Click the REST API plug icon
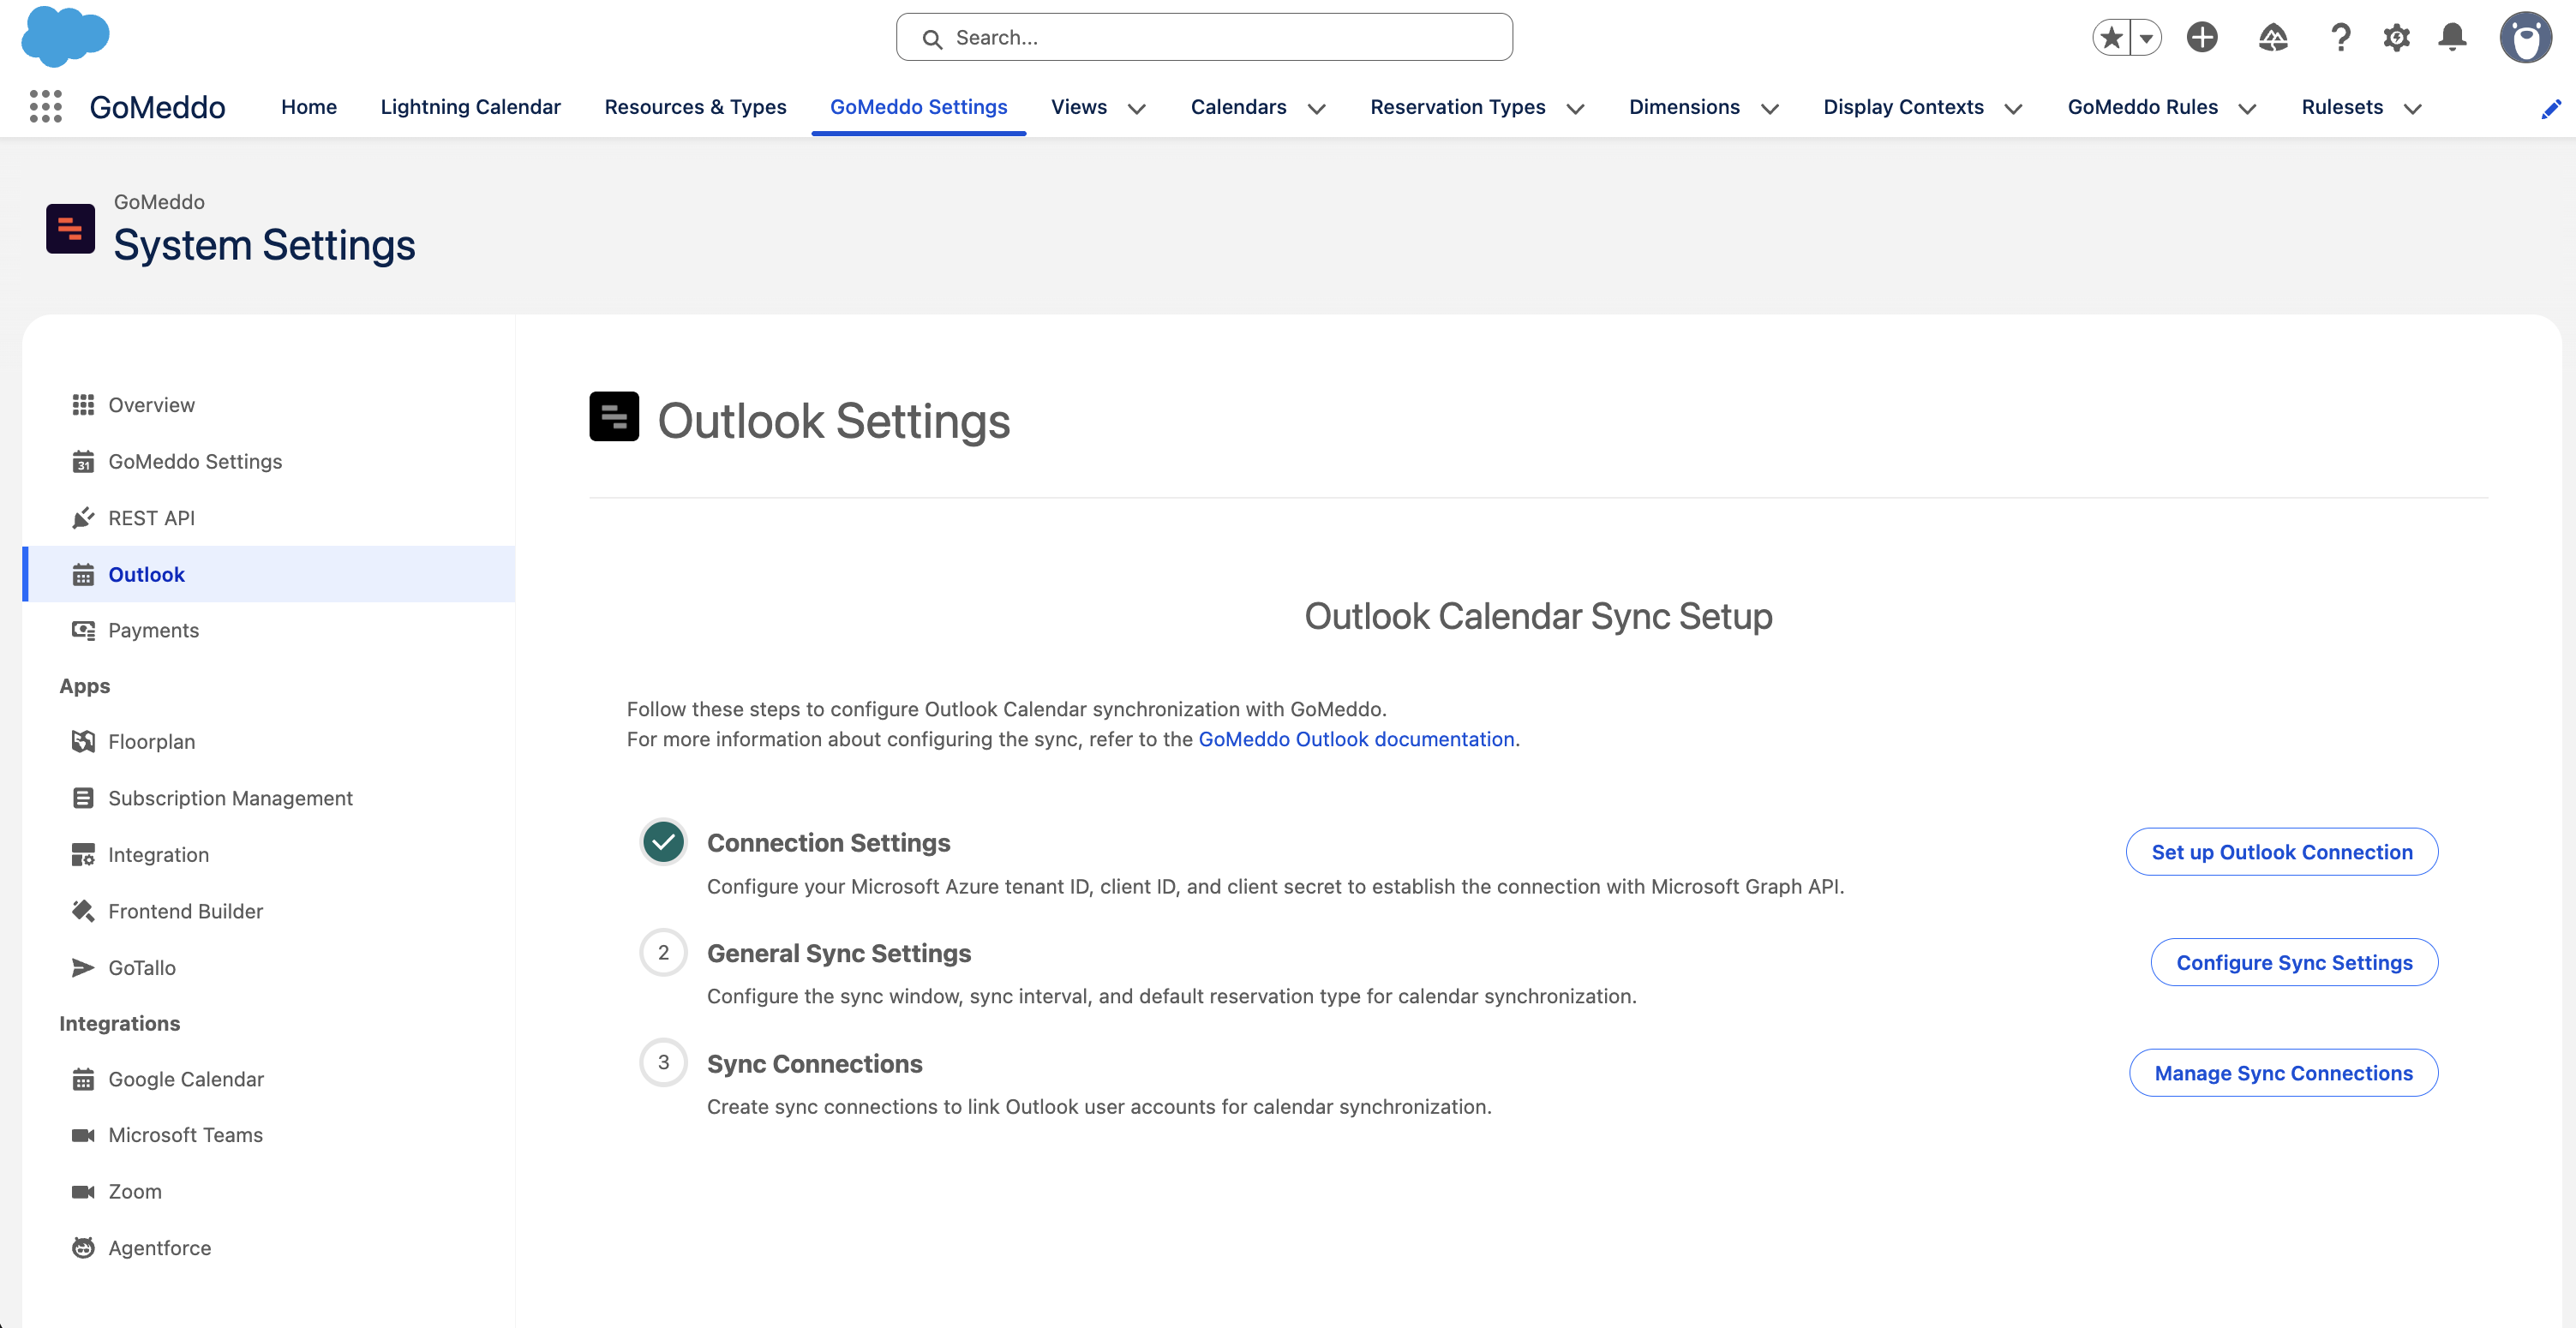 click(x=83, y=518)
